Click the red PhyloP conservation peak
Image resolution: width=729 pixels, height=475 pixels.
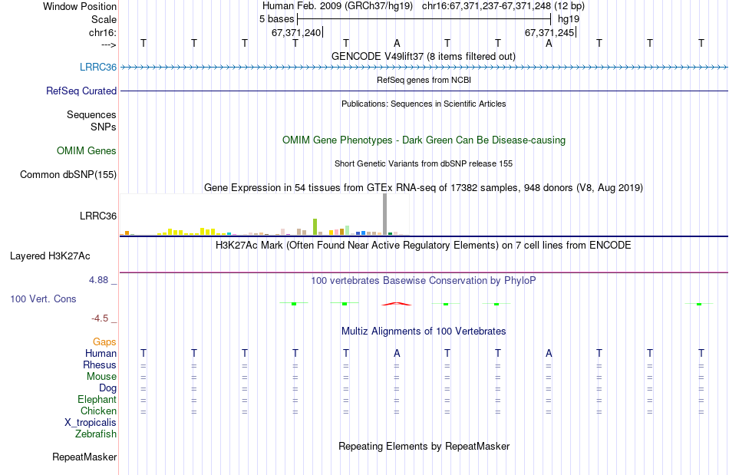coord(397,304)
